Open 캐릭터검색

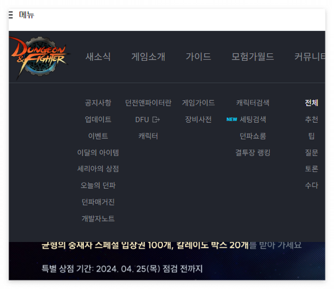point(253,103)
